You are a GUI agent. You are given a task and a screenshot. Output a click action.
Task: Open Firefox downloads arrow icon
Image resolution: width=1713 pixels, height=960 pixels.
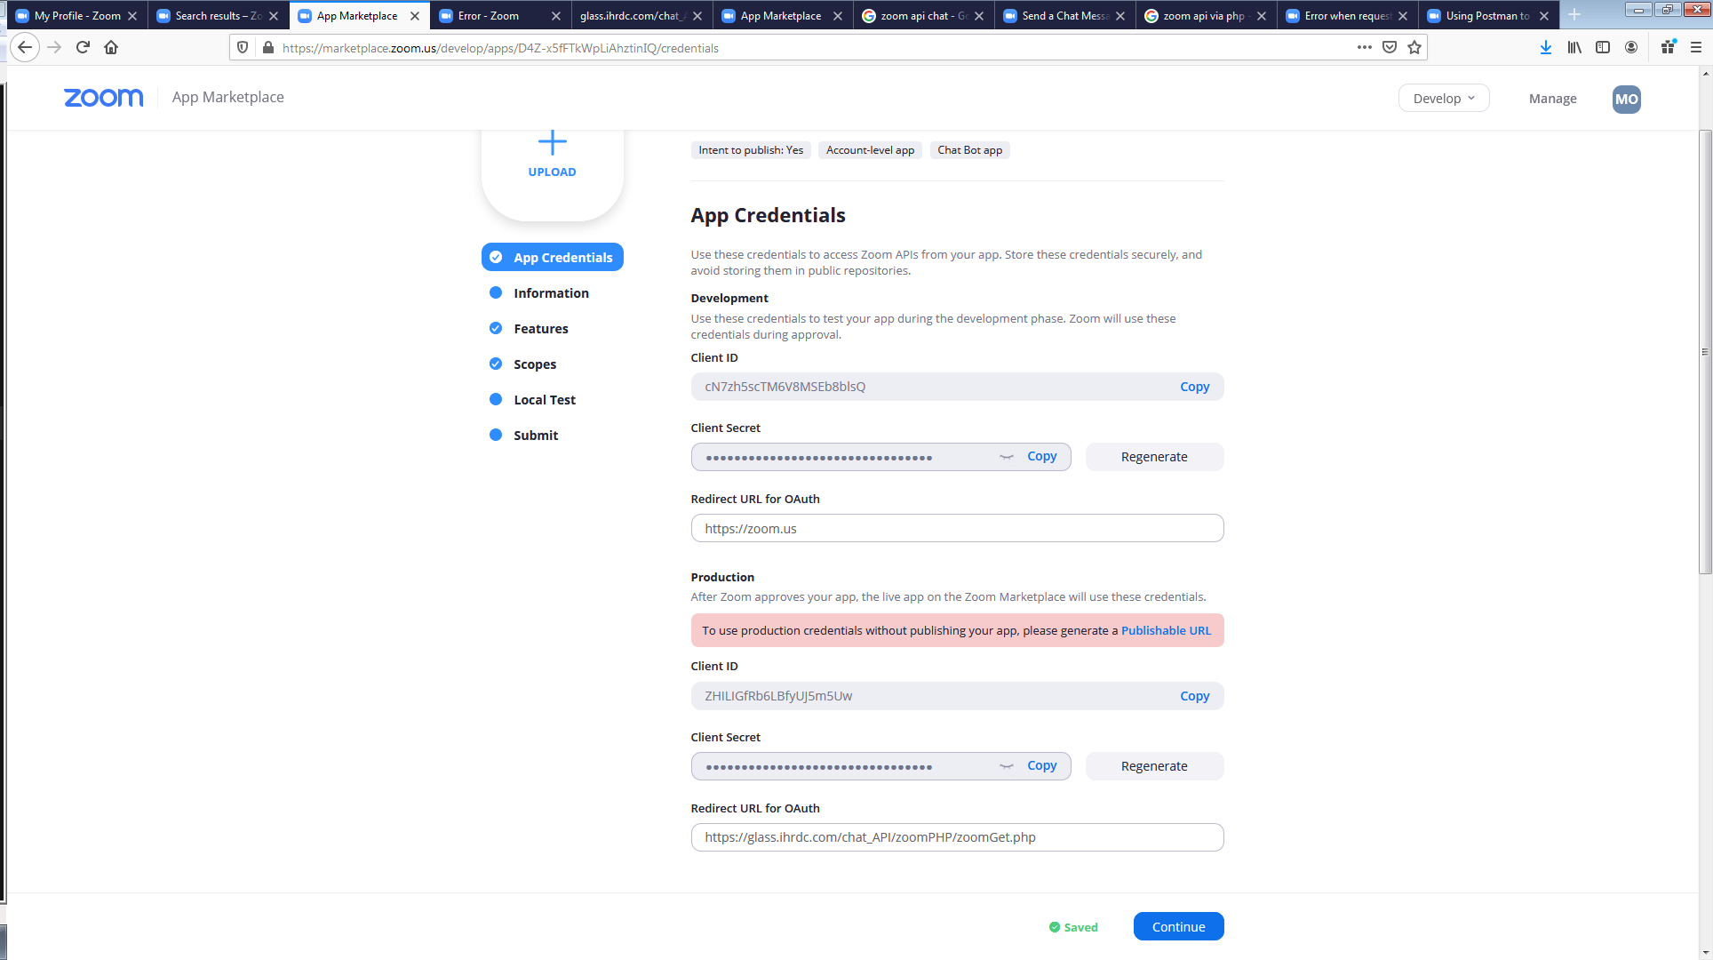pyautogui.click(x=1546, y=47)
